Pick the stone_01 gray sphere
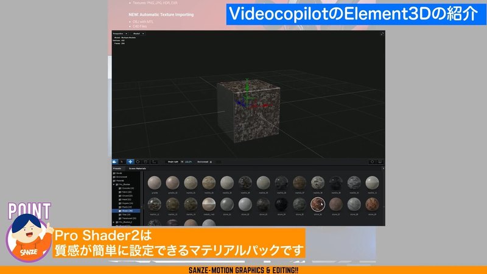This screenshot has width=487, height=274. tap(227, 205)
